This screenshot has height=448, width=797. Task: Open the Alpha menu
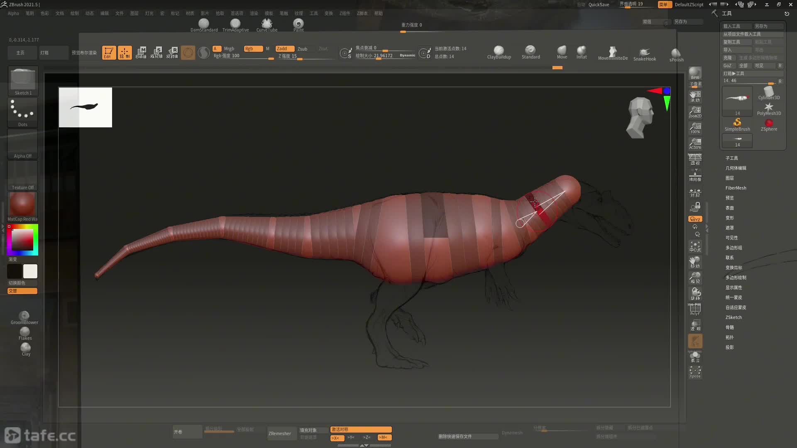tap(13, 13)
